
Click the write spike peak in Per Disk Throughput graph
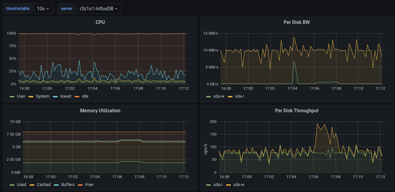tap(317, 124)
